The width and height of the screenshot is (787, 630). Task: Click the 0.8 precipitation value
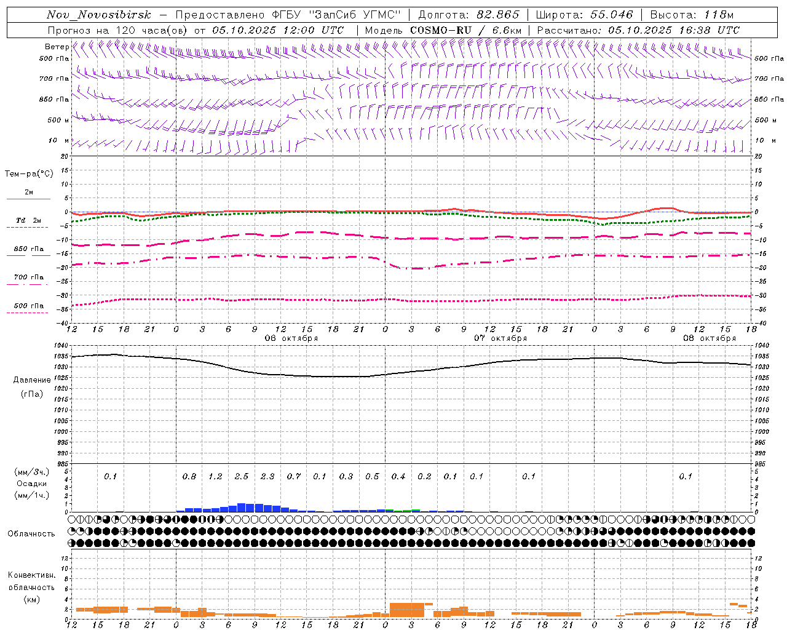pos(189,477)
